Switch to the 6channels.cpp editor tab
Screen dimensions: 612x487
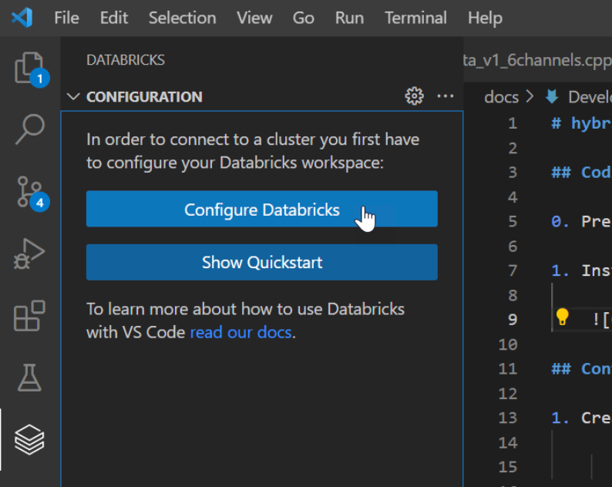(x=537, y=60)
